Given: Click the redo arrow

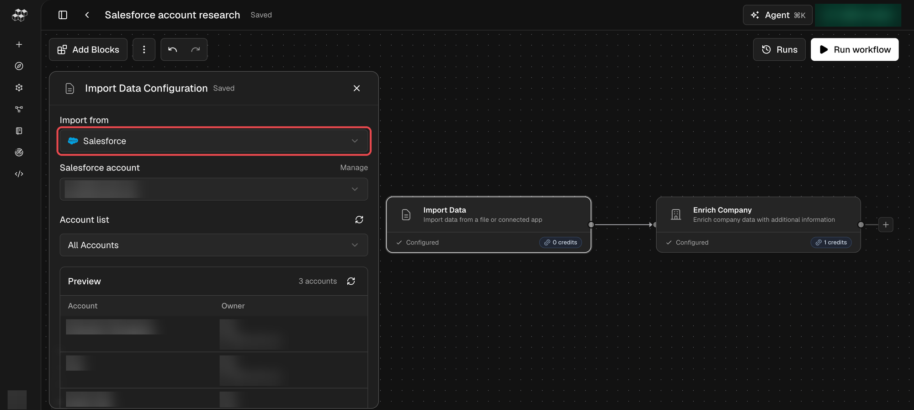Looking at the screenshot, I should click(x=196, y=49).
